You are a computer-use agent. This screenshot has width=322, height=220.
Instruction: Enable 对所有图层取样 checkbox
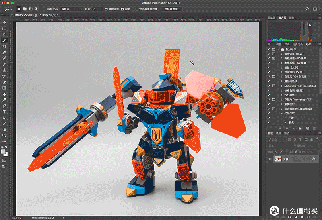(x=137, y=9)
